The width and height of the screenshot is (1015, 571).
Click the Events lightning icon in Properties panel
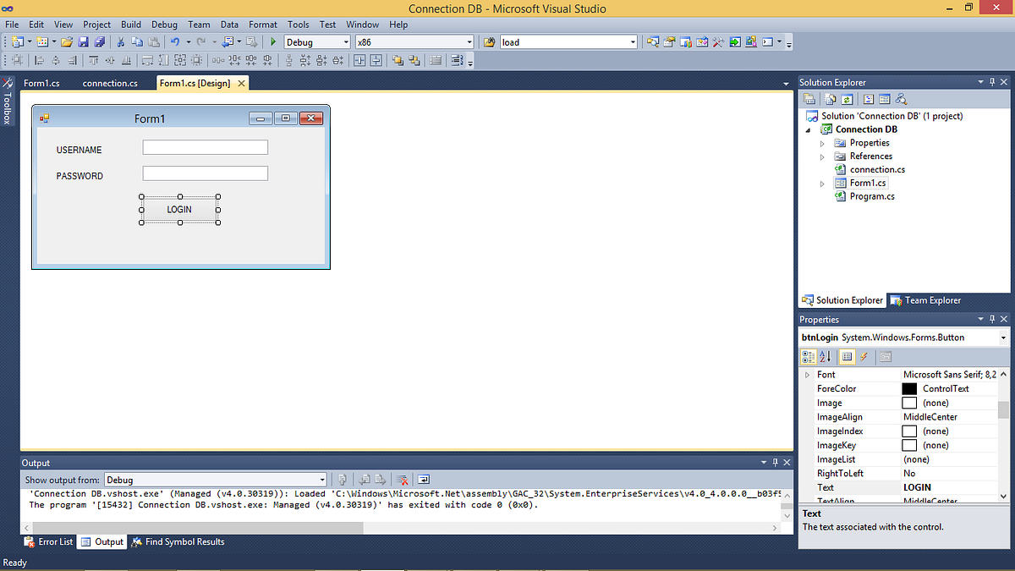864,356
